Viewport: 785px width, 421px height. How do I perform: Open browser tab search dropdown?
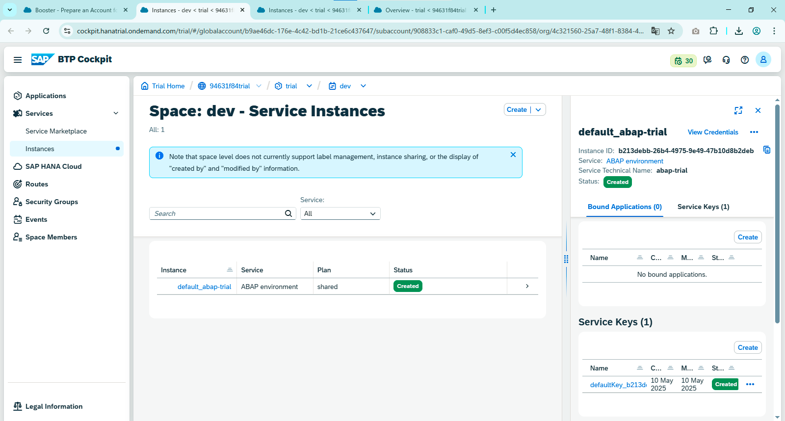(x=10, y=10)
